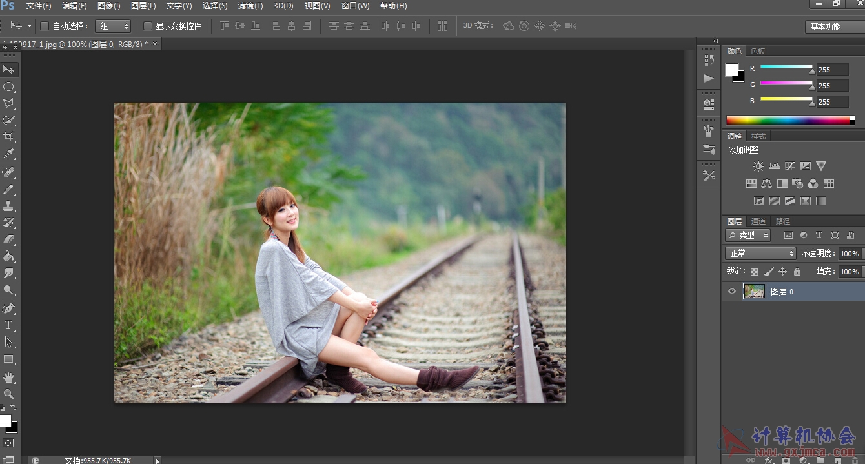Screen dimensions: 865x464
Task: Click the foreground color in Color panel
Action: (x=732, y=69)
